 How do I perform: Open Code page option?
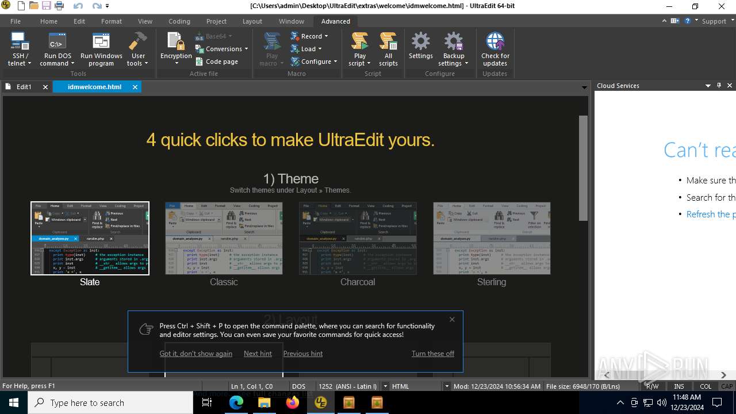tap(217, 62)
